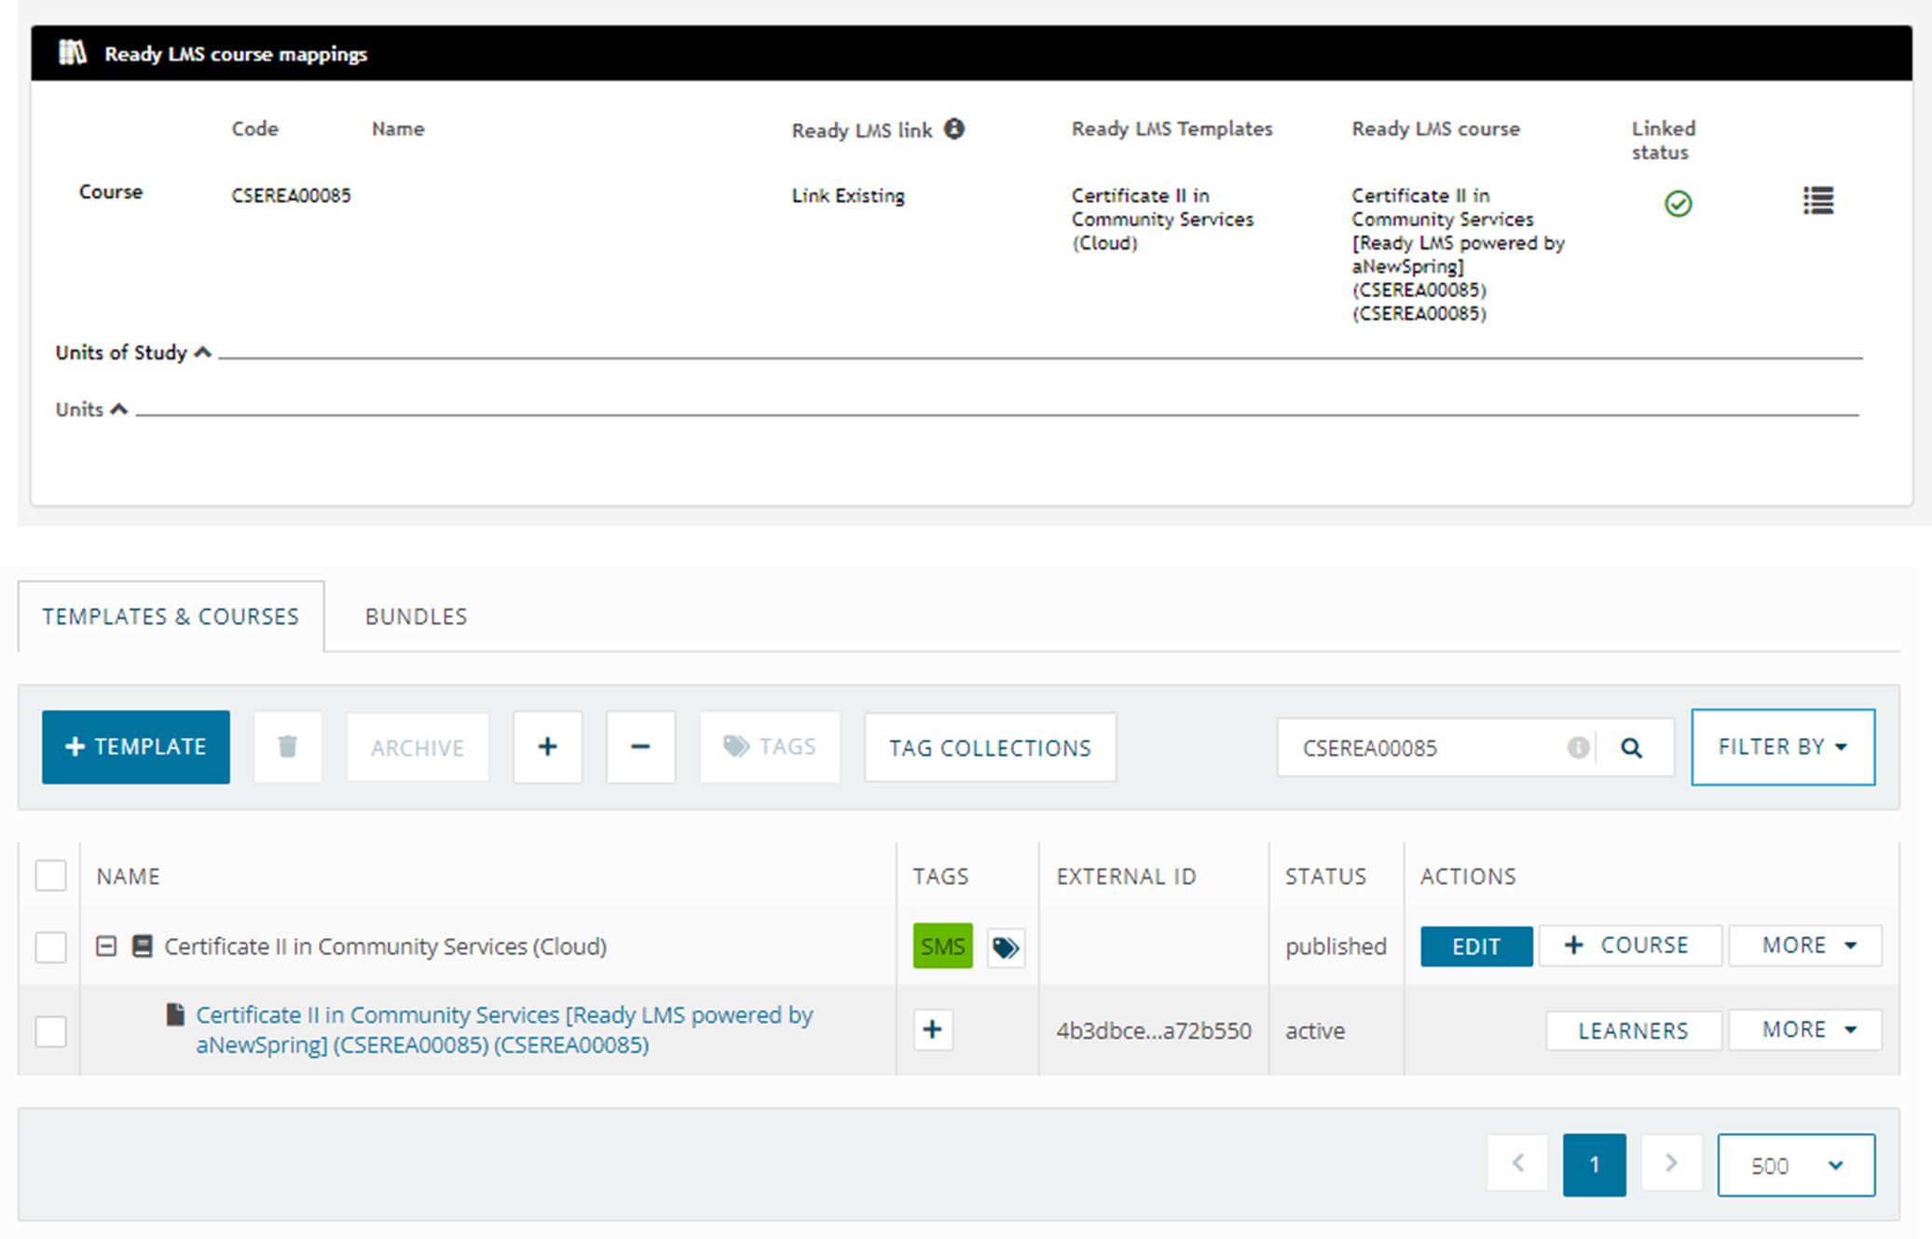Click the EDIT button
Image resolution: width=1932 pixels, height=1239 pixels.
tap(1476, 946)
